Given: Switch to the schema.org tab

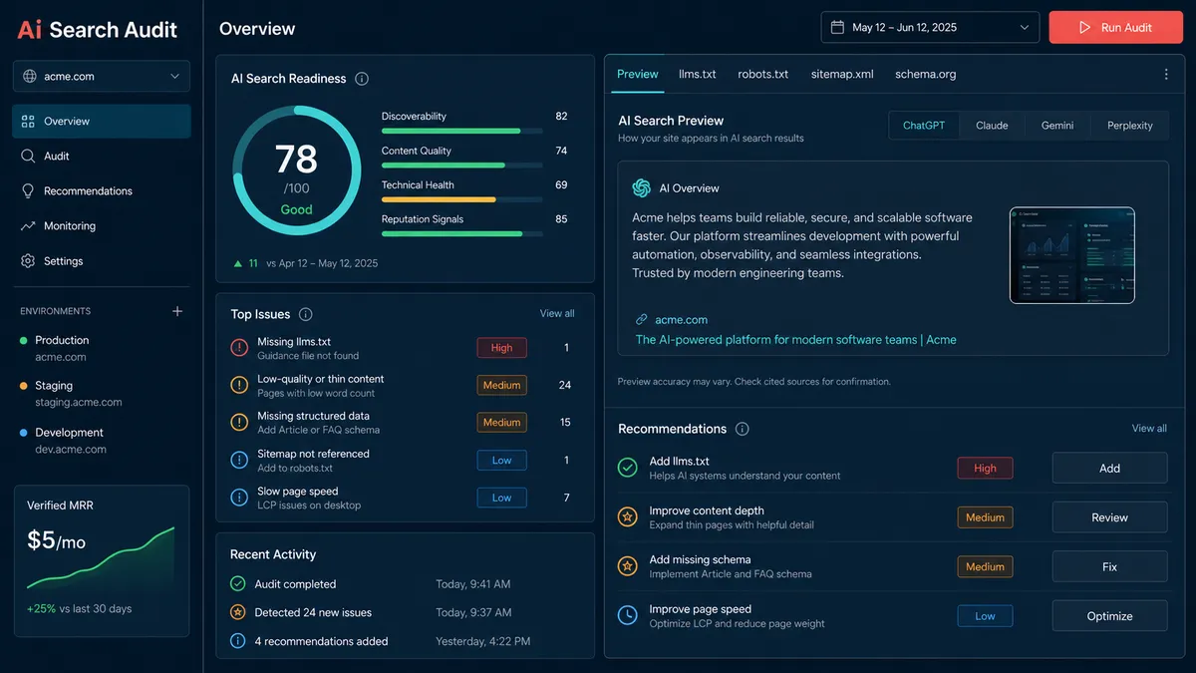Looking at the screenshot, I should pos(926,74).
